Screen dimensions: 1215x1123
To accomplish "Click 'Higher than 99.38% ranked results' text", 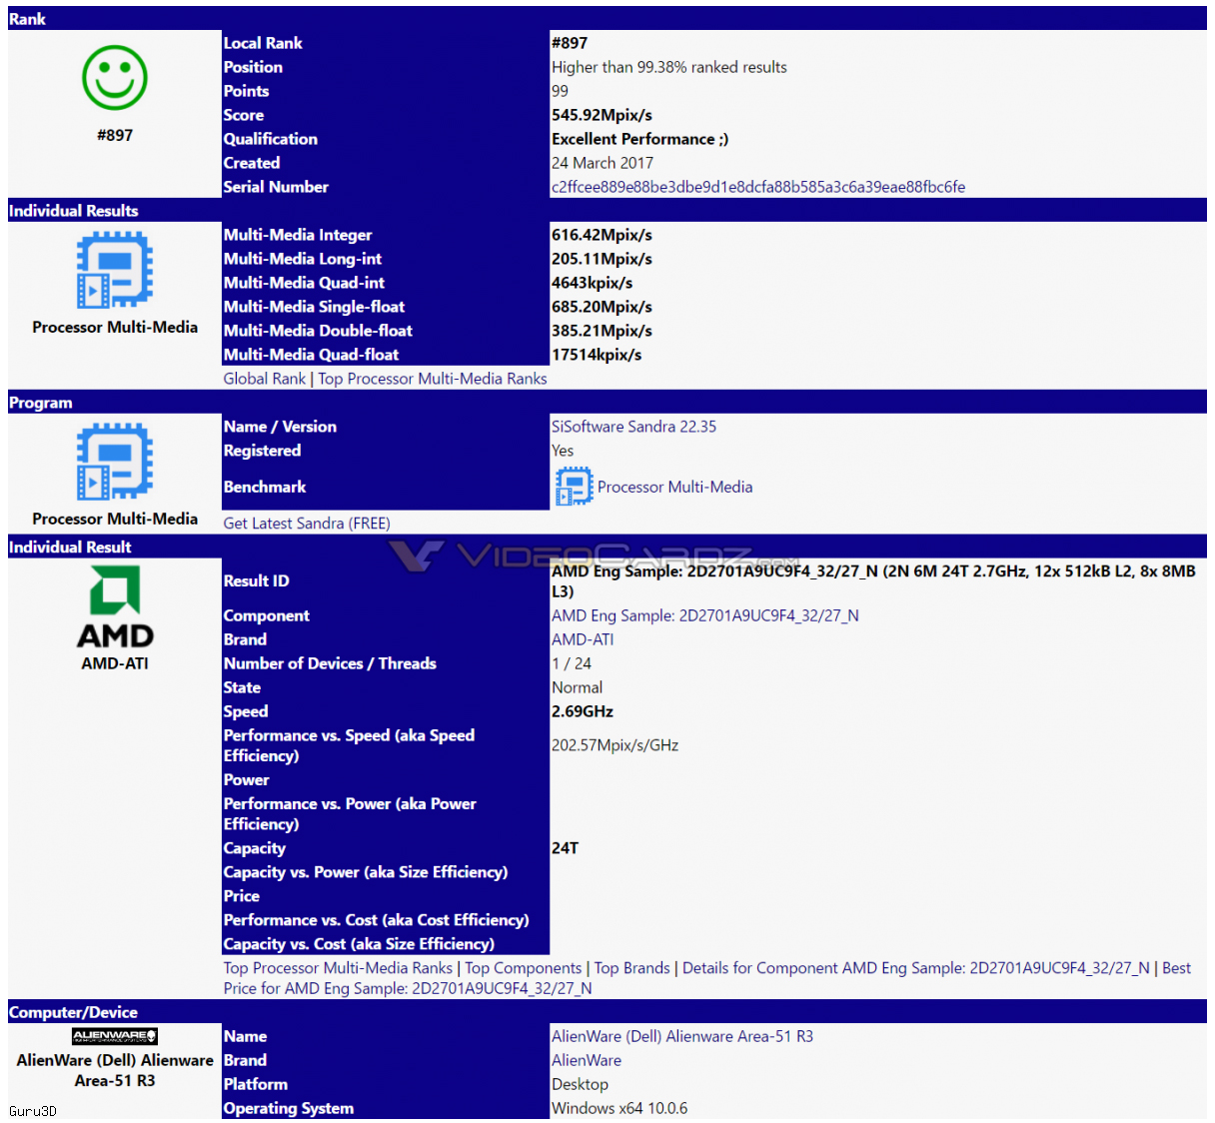I will tap(669, 67).
